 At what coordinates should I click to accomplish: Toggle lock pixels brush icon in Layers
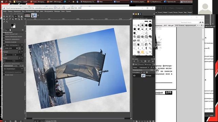(x=141, y=73)
